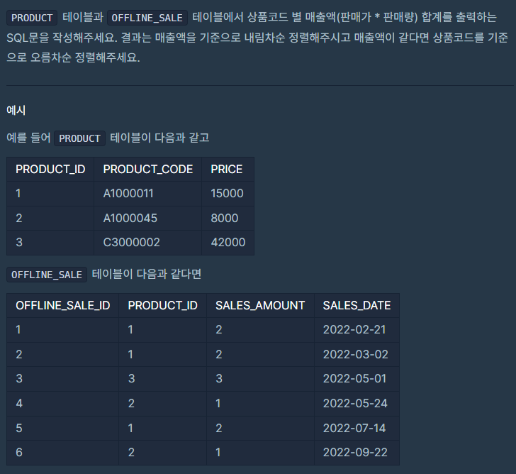Screen dimensions: 516x474
Task: Click the PRODUCT code tag in the first sentence
Action: point(32,18)
